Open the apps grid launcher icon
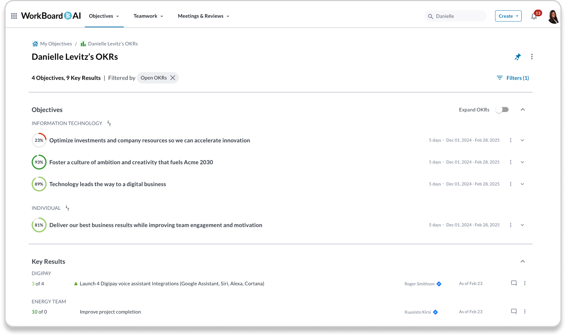 (14, 16)
